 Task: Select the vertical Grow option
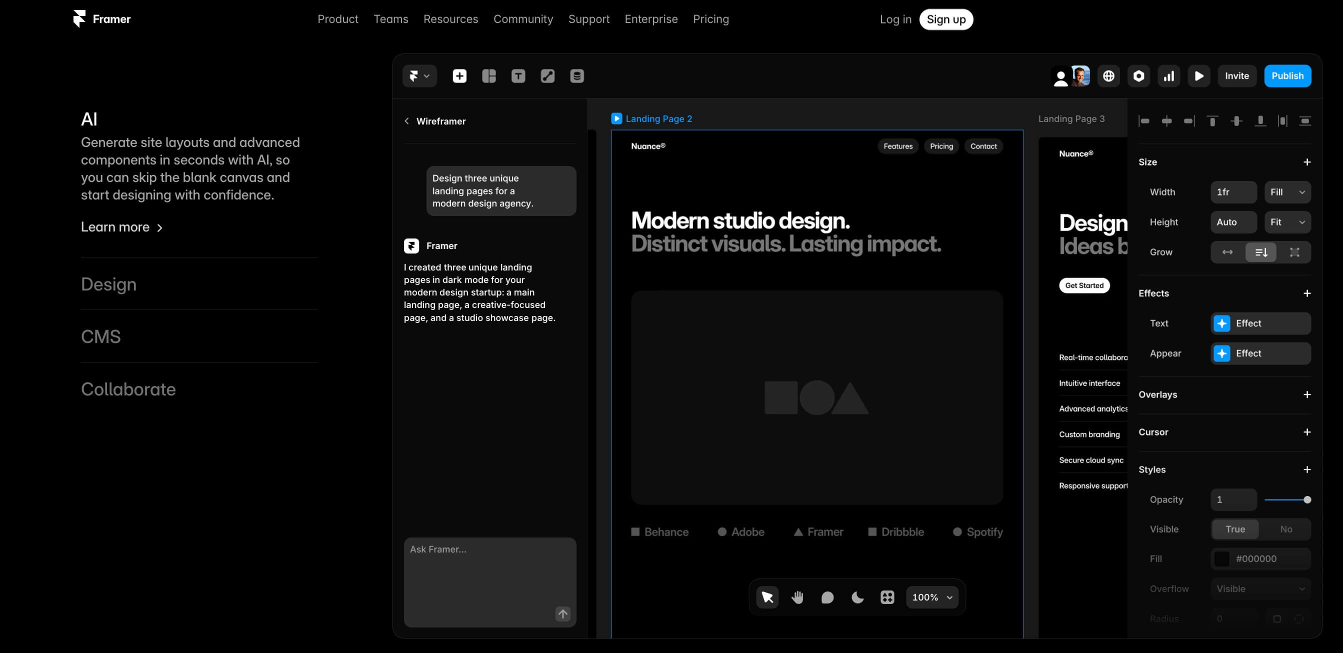[x=1260, y=252]
